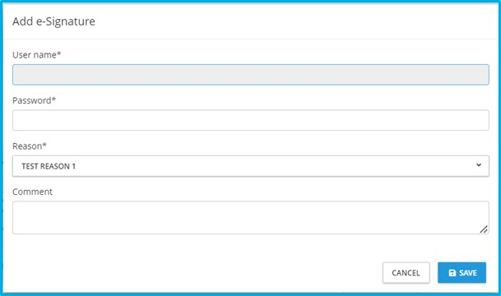Click the required asterisk after Reason
501x296 pixels.
point(44,145)
